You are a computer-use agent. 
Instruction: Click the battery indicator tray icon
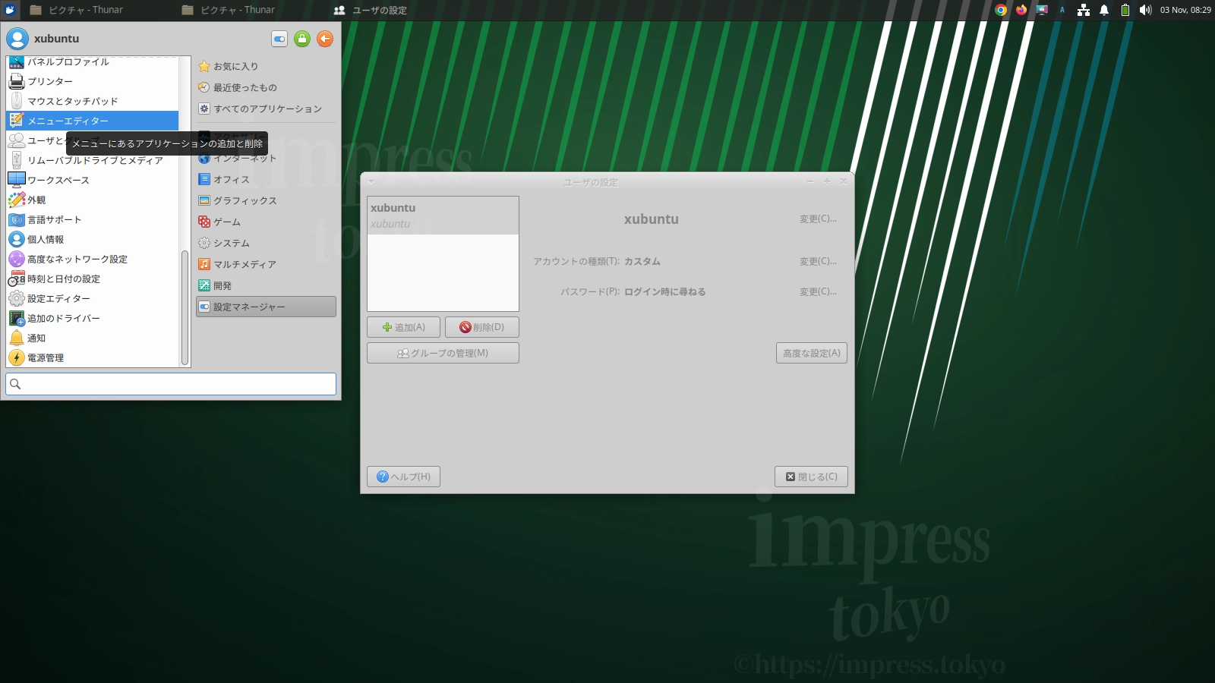(x=1125, y=10)
